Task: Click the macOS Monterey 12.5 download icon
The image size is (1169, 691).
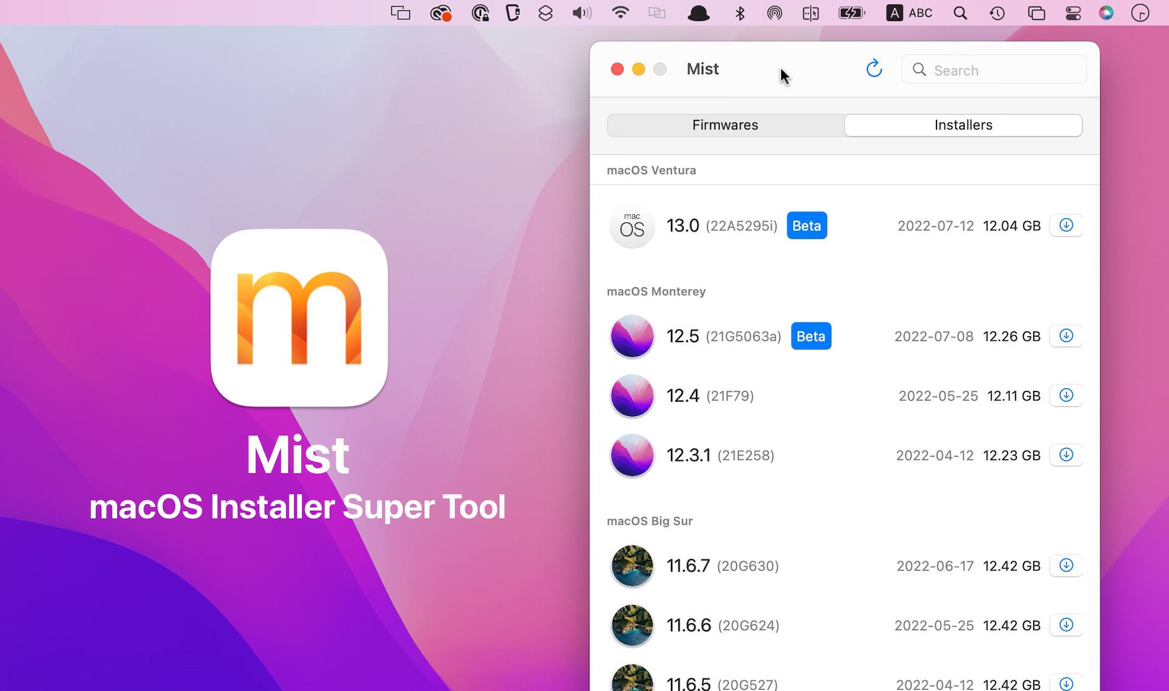Action: point(1067,335)
